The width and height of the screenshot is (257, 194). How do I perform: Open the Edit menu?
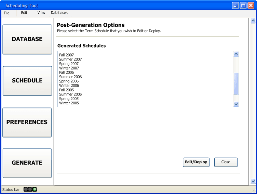point(24,13)
